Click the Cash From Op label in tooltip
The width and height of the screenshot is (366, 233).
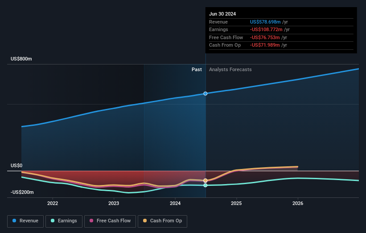click(225, 45)
